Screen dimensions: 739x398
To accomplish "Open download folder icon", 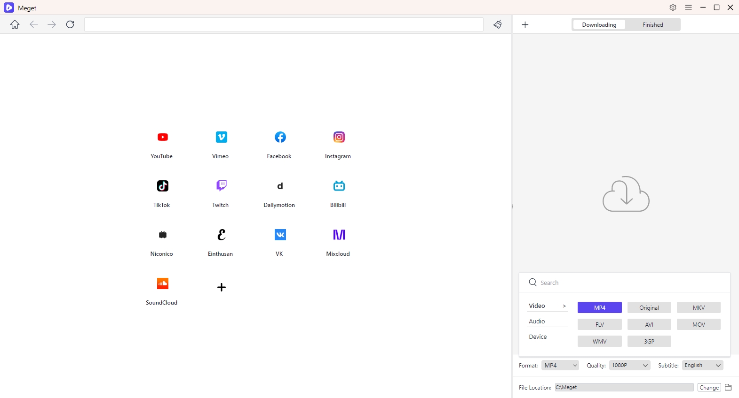I will 728,387.
